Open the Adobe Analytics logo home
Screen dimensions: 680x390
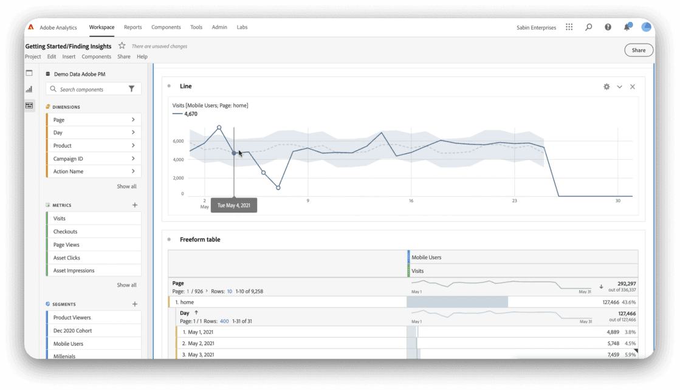coord(31,27)
